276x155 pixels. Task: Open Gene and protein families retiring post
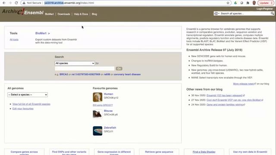point(226,105)
